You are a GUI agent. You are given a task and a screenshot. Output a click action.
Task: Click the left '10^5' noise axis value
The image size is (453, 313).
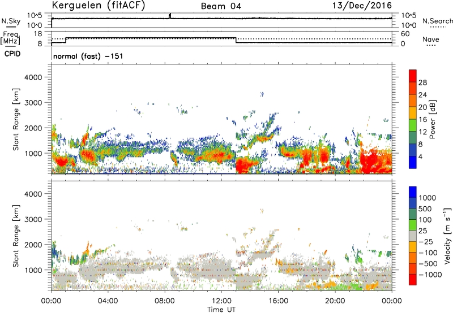point(35,16)
